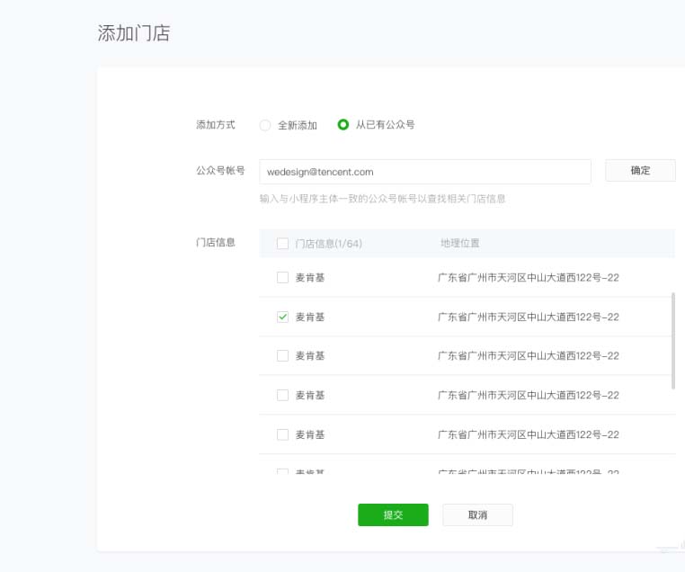Uncheck the checked second 麦肯基 row checkbox
The image size is (685, 572).
[x=282, y=317]
